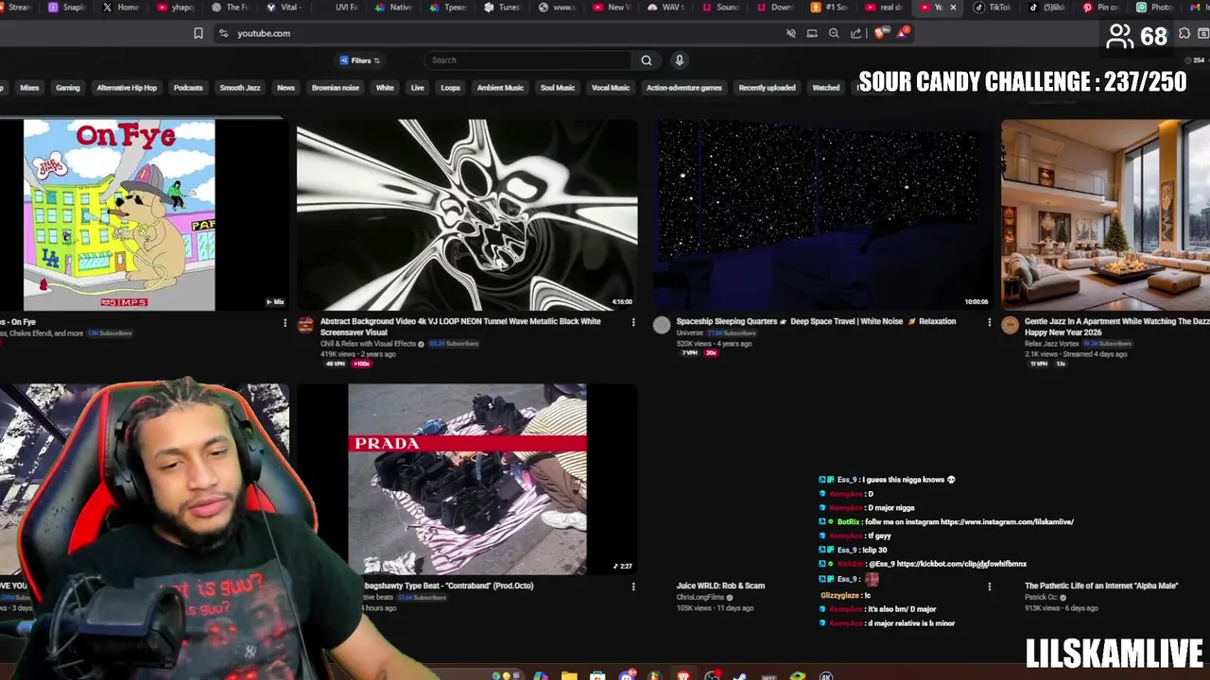Select the Podcasts chip
Viewport: 1210px width, 680px height.
(188, 88)
